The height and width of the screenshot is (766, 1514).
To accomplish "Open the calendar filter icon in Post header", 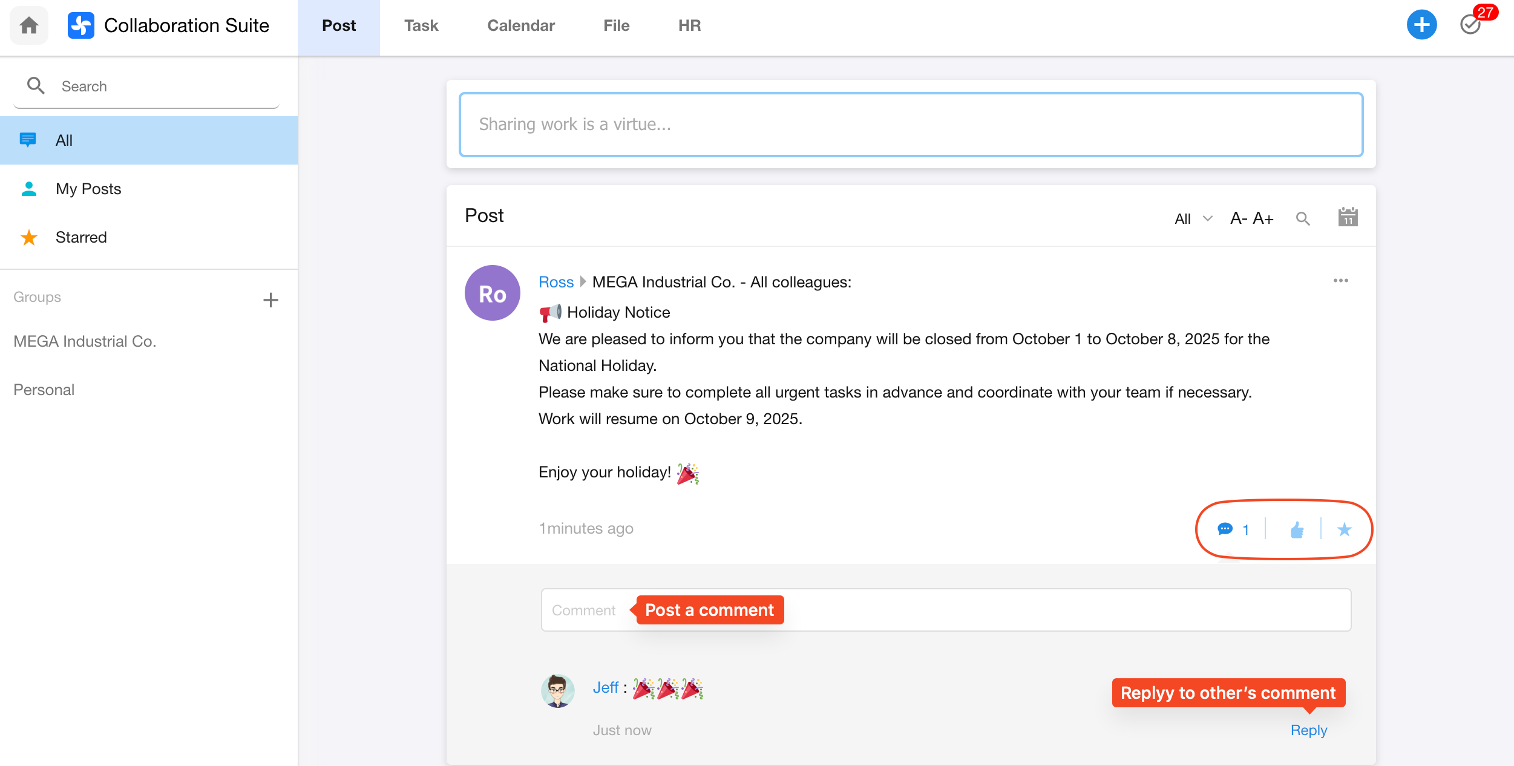I will point(1348,218).
